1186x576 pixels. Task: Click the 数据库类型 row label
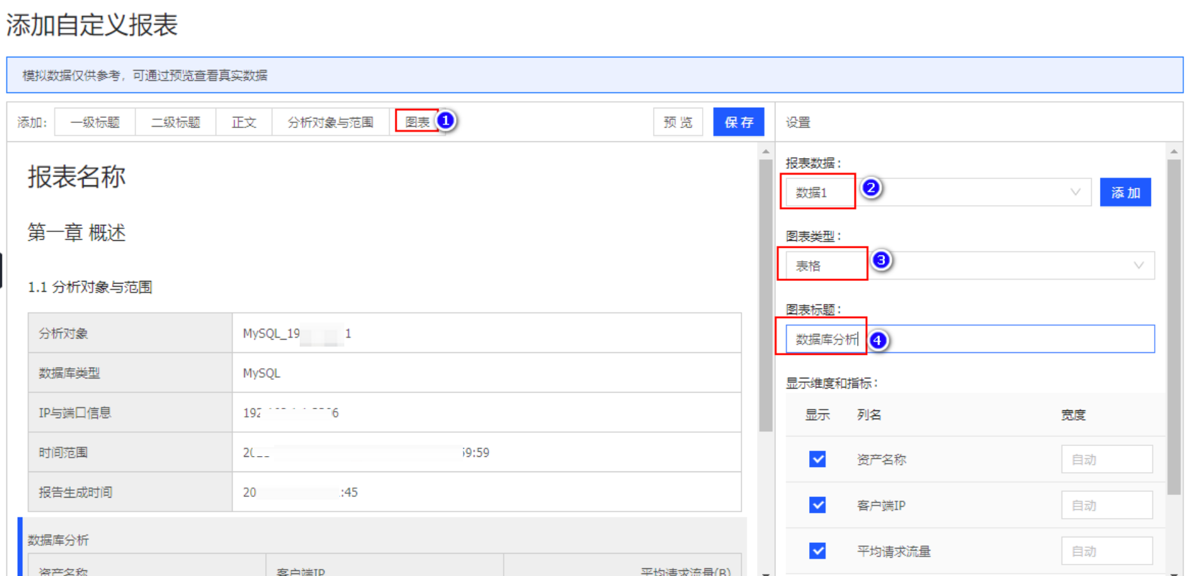tap(70, 373)
